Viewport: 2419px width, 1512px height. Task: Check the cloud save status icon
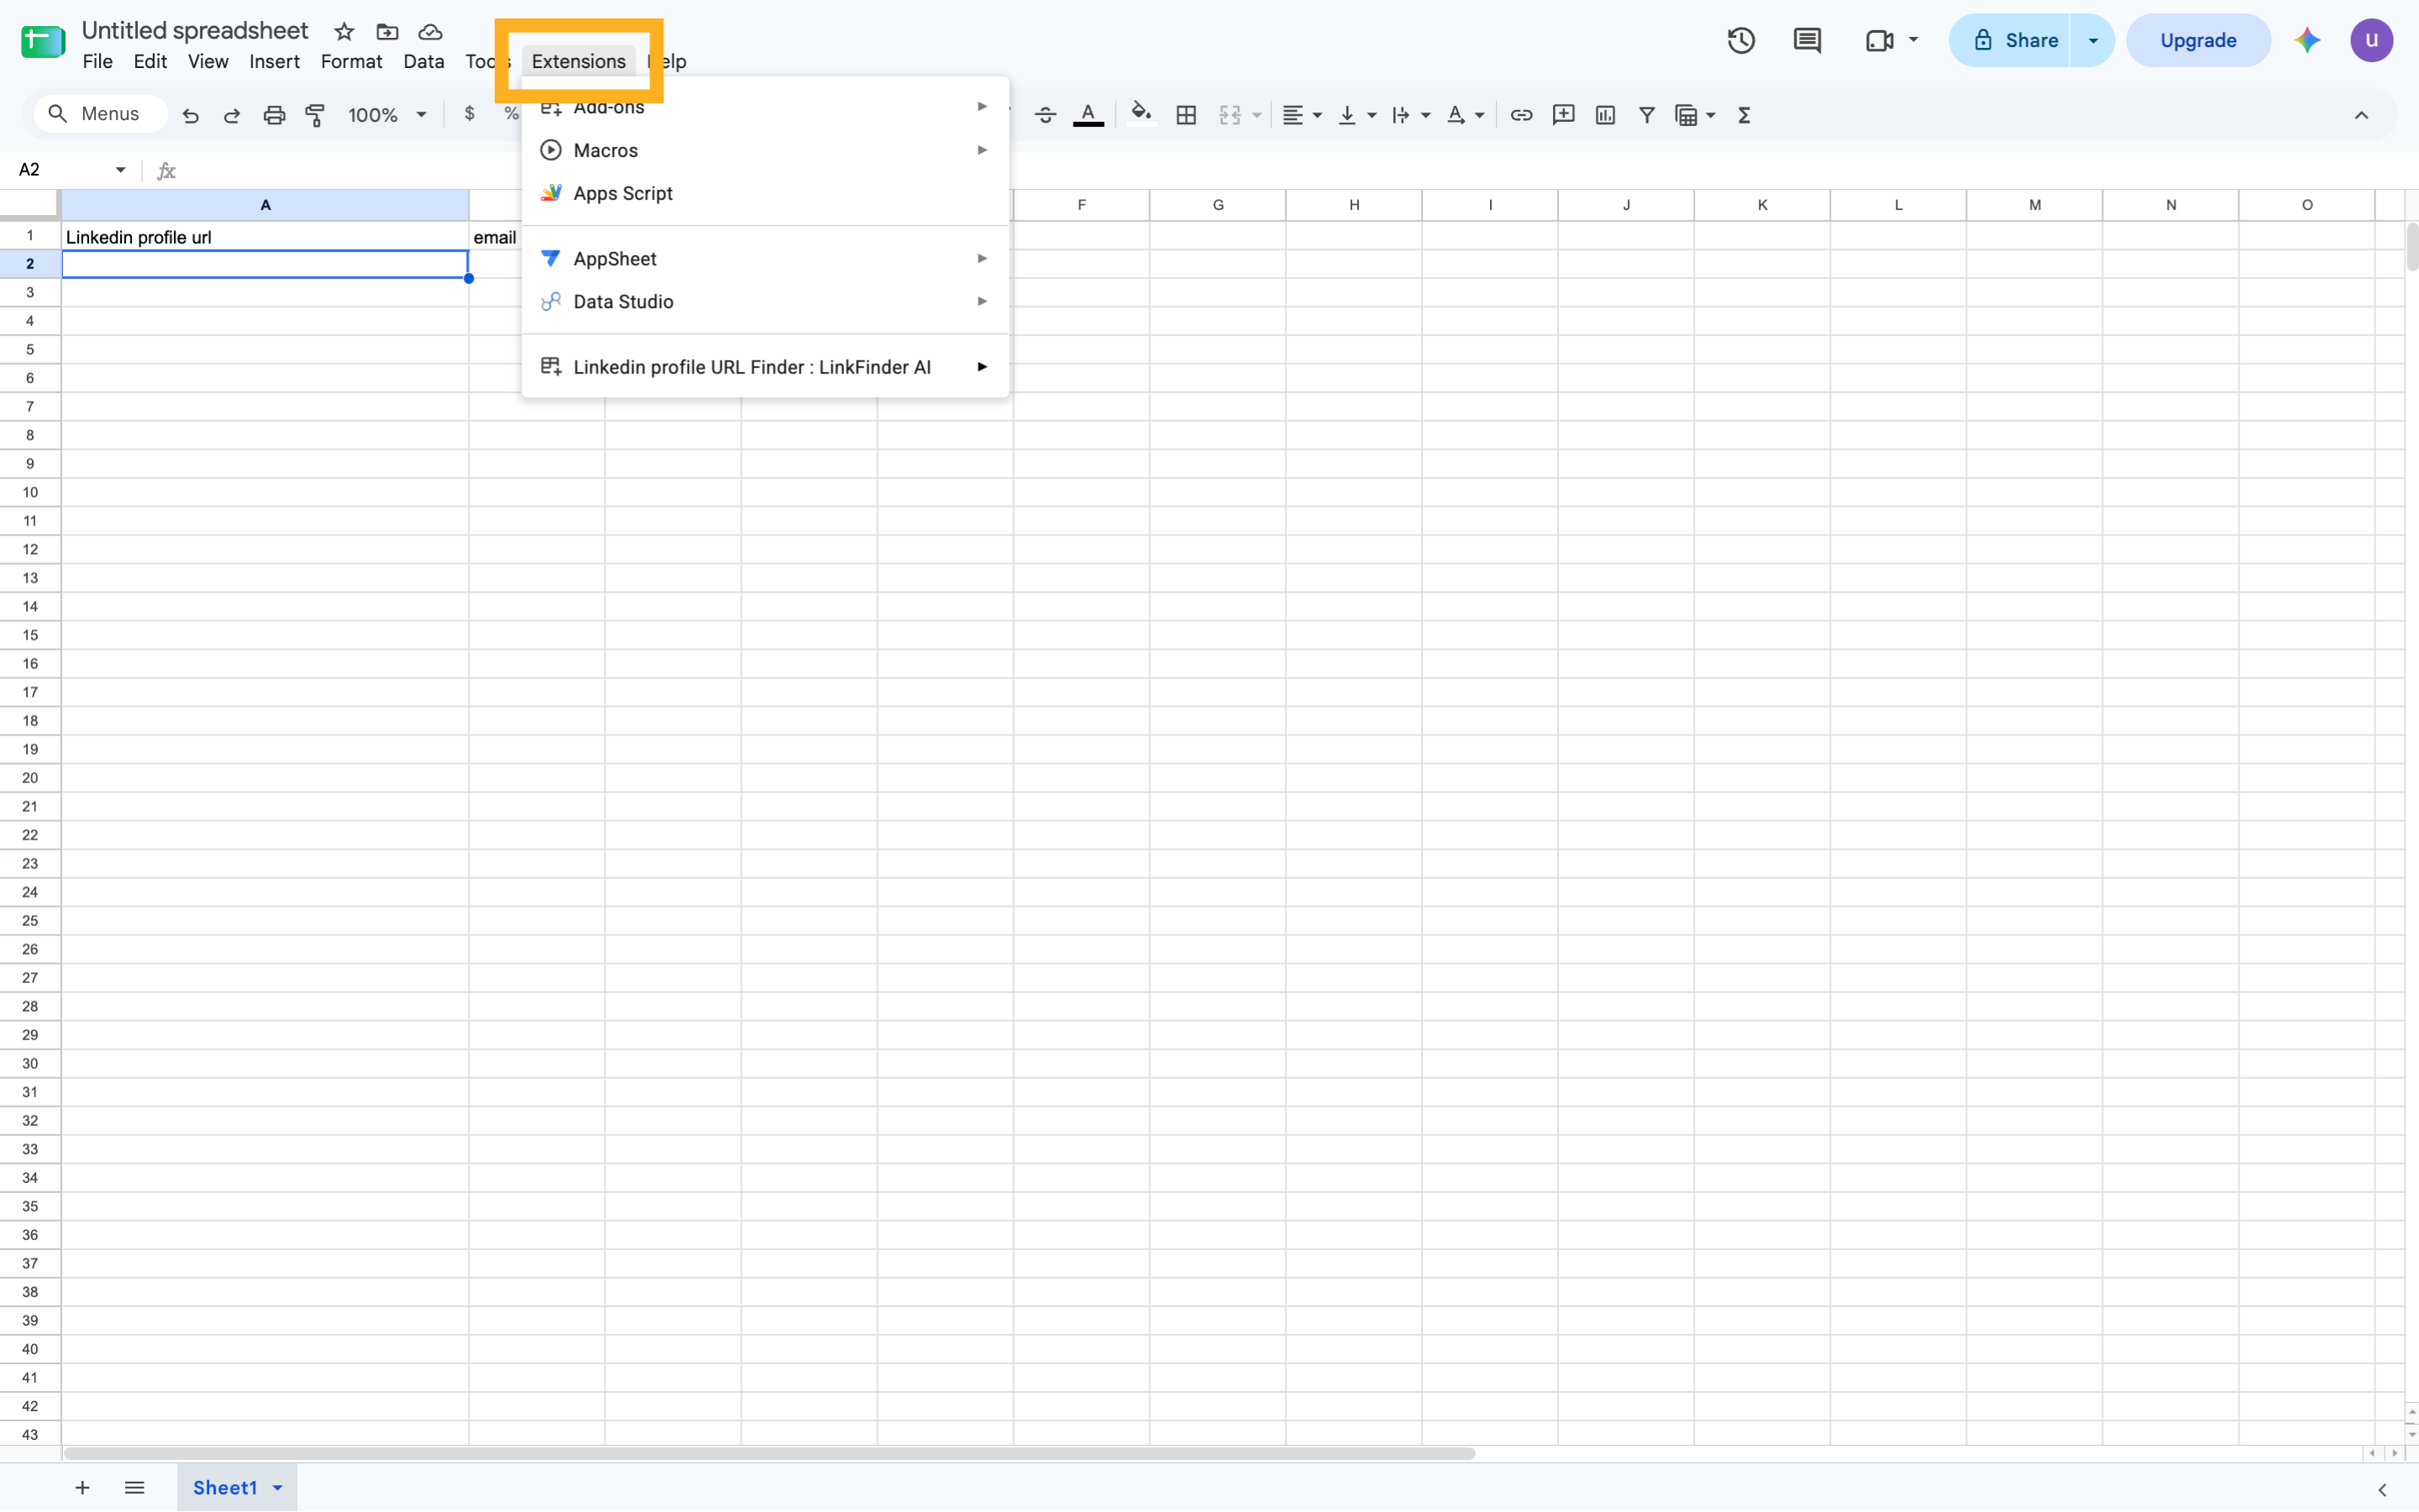point(430,32)
